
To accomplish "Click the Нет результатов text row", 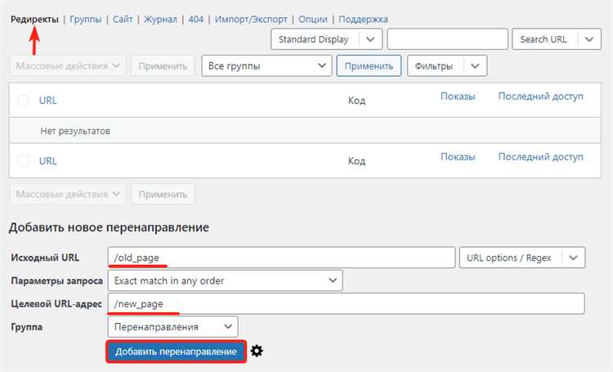I will click(x=305, y=131).
